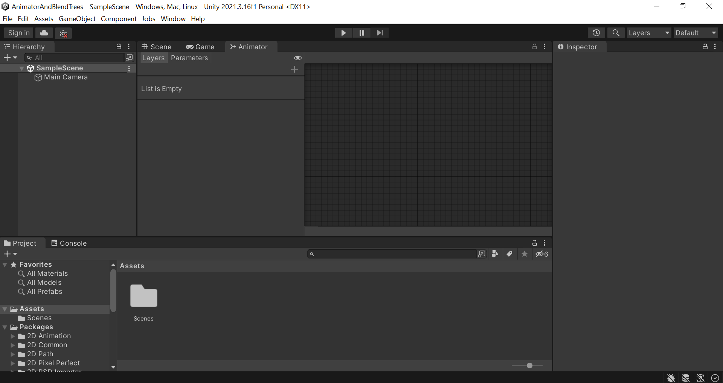Toggle Project panel lock icon
This screenshot has height=383, width=723.
[534, 243]
